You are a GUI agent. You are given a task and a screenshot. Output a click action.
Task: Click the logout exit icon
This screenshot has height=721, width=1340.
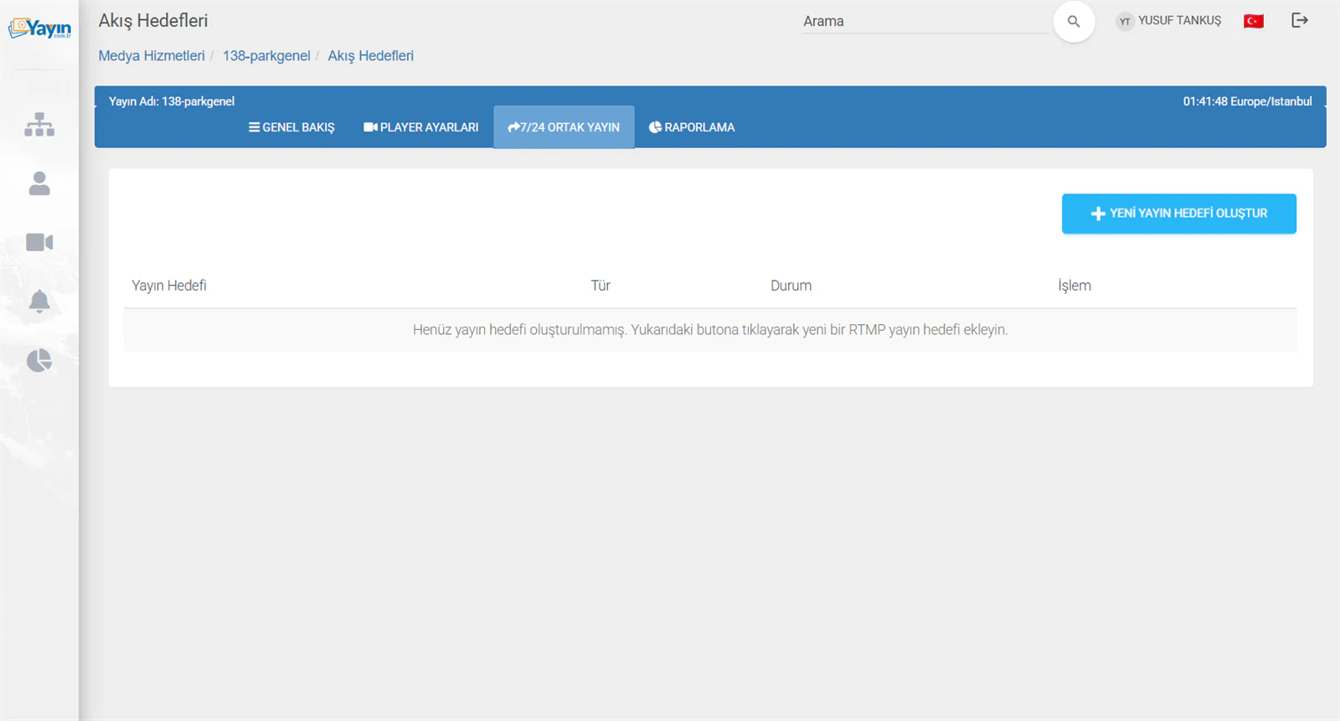coord(1300,20)
